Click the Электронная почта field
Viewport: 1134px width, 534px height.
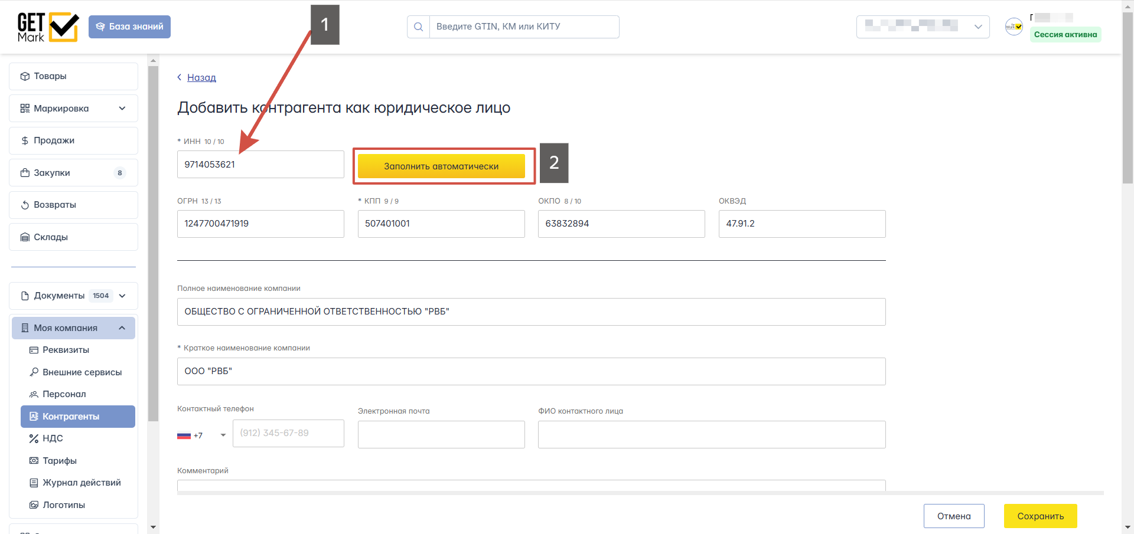tap(441, 434)
